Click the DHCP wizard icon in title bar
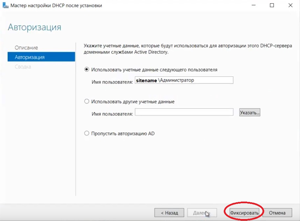300x221 pixels. pyautogui.click(x=6, y=6)
